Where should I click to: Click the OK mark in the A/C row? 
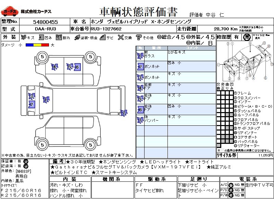231,185
